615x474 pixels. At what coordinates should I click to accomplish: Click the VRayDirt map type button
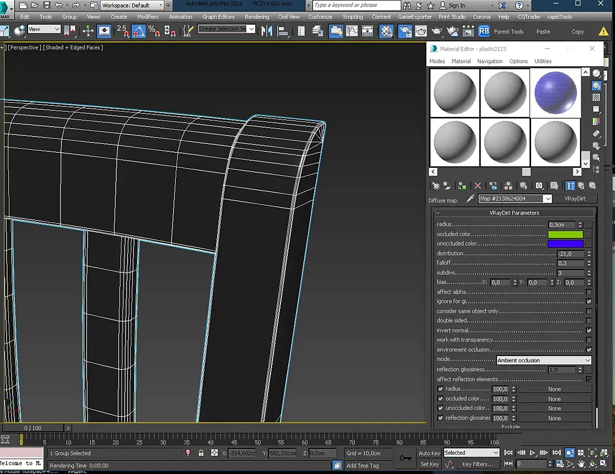[576, 199]
